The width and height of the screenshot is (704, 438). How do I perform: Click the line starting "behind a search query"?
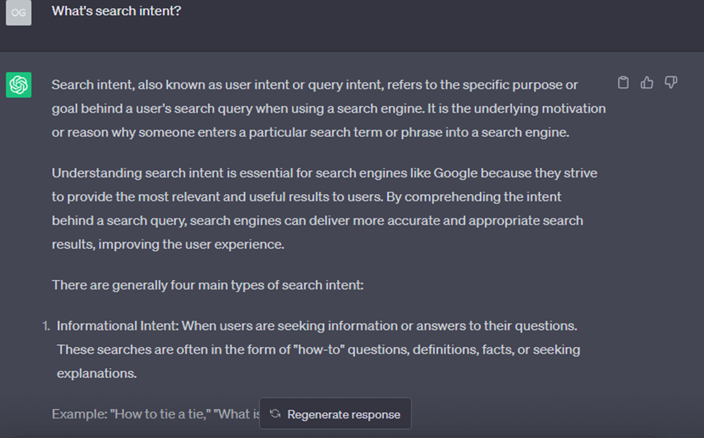click(x=317, y=220)
